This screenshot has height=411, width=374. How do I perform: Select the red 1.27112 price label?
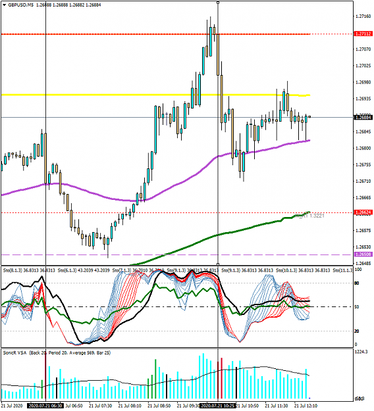tap(363, 34)
